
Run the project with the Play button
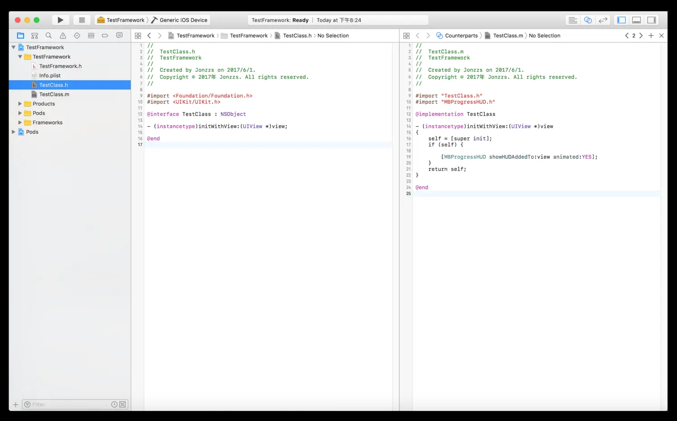(x=60, y=20)
